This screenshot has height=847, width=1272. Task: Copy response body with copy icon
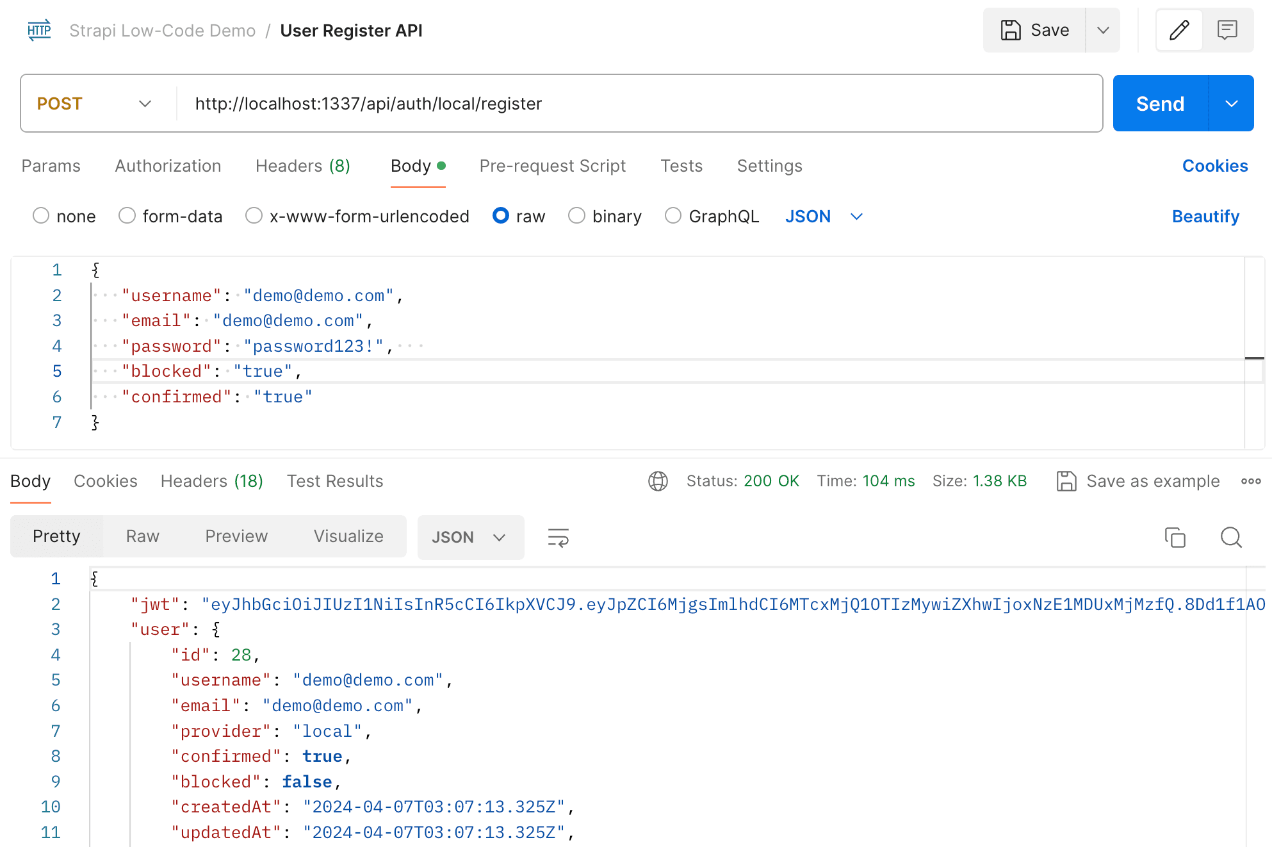tap(1175, 537)
